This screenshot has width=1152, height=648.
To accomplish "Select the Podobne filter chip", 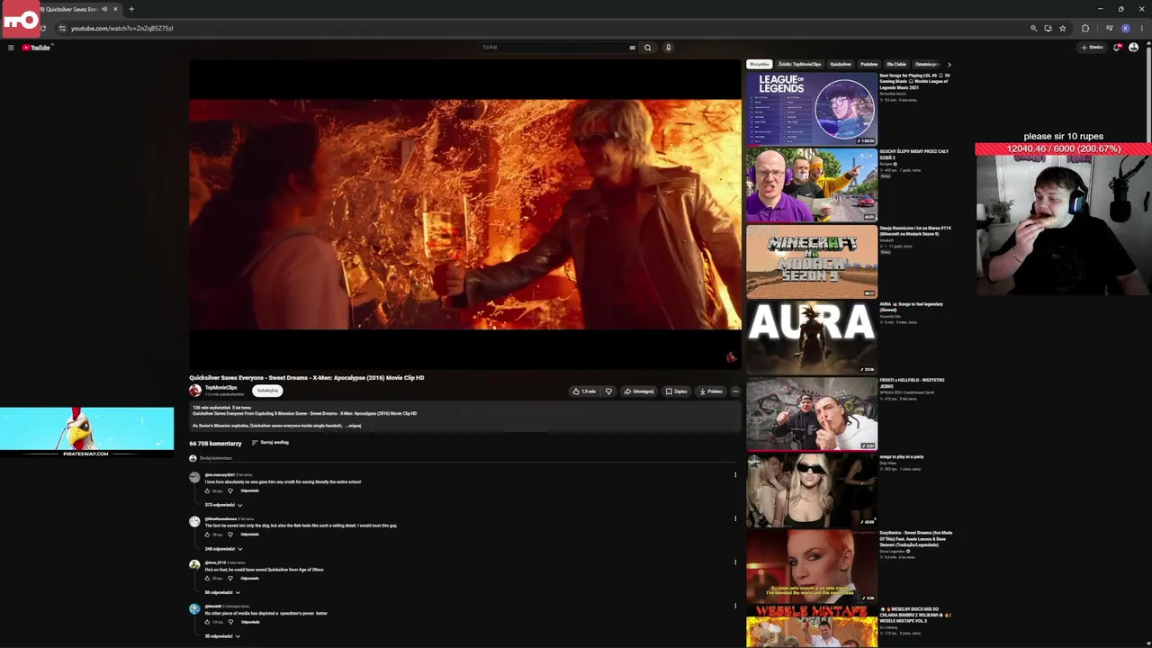I will (868, 65).
